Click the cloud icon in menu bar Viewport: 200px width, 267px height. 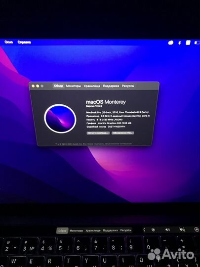(x=171, y=43)
